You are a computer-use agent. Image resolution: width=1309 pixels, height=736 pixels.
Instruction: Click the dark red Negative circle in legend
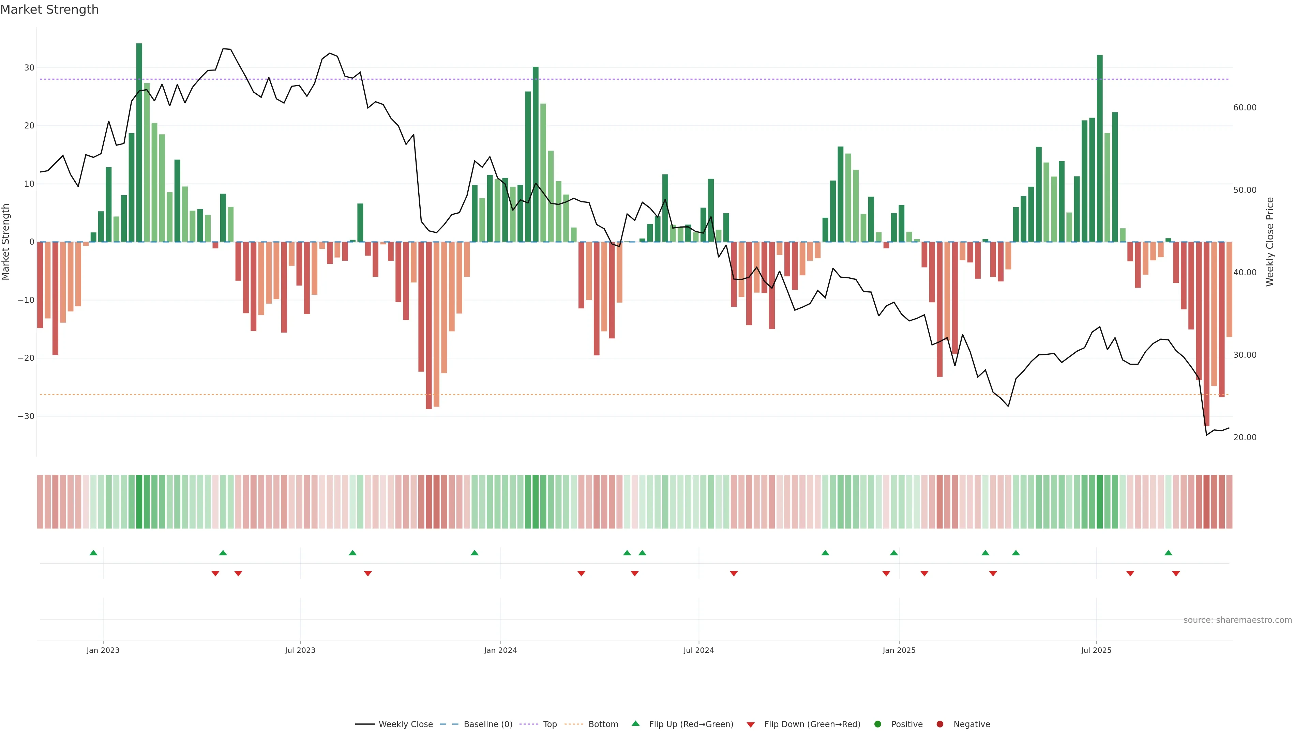pyautogui.click(x=939, y=724)
